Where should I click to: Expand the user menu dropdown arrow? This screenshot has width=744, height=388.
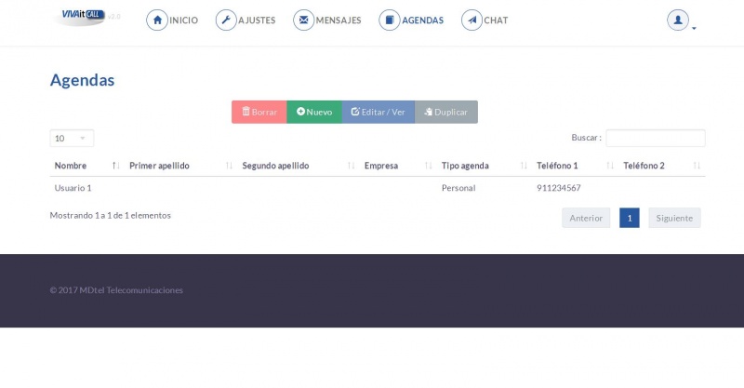pos(694,29)
